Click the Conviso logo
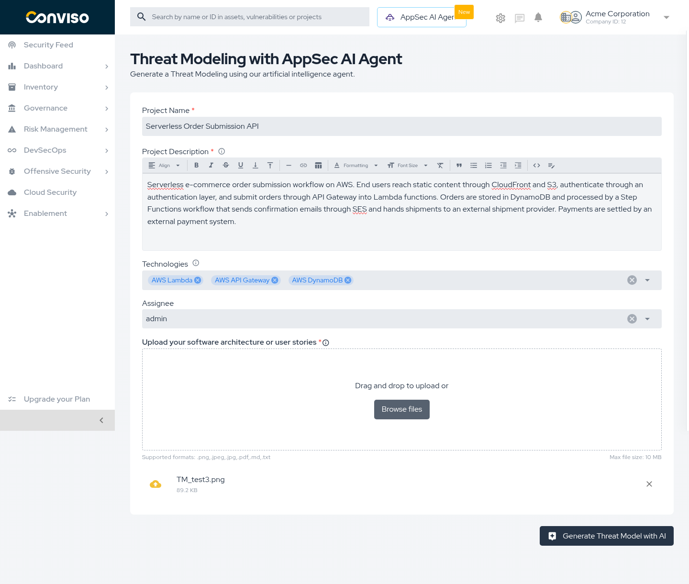689x584 pixels. [57, 17]
